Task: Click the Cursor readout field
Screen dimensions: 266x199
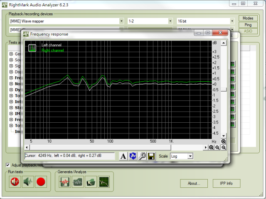Action: 70,156
